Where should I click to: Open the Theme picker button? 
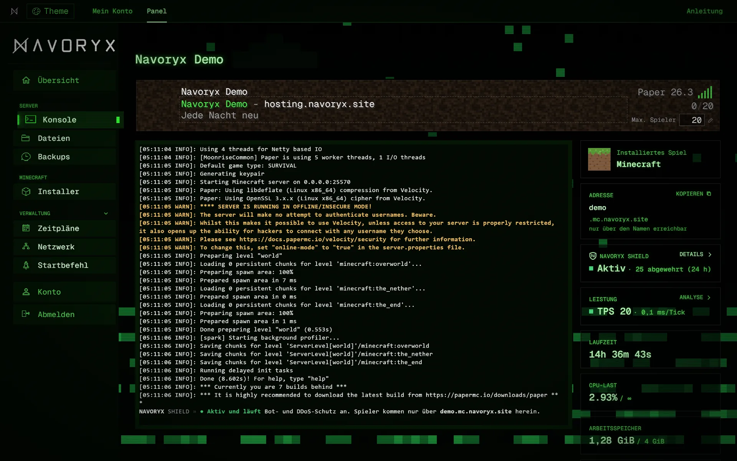point(50,11)
